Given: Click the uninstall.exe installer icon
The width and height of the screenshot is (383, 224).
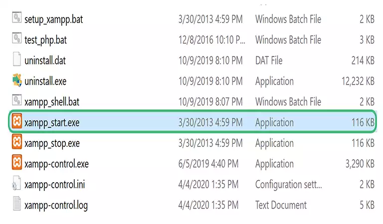Looking at the screenshot, I should click(x=17, y=80).
